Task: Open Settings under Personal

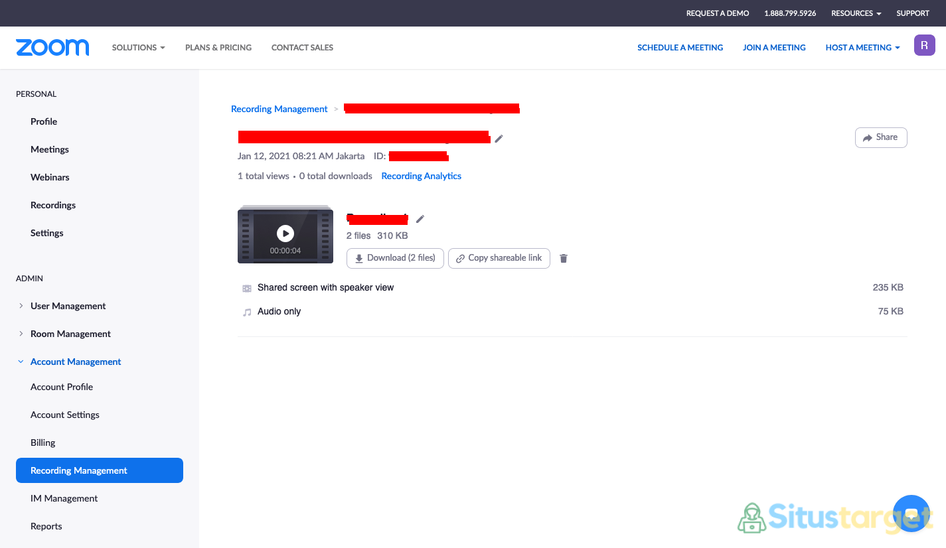Action: tap(47, 233)
